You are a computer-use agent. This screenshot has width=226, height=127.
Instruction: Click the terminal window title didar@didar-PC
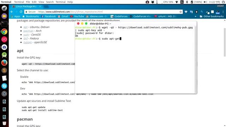point(100,24)
